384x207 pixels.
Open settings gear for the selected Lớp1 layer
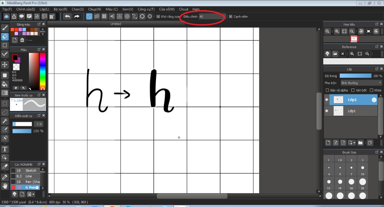pyautogui.click(x=374, y=100)
